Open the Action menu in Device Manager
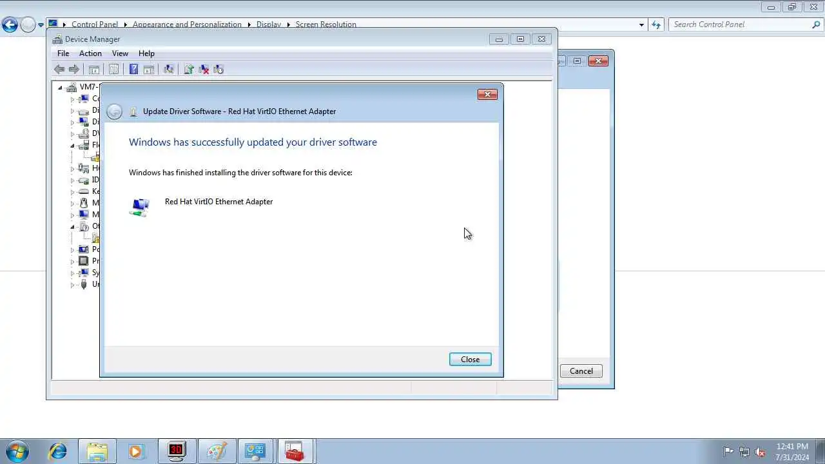 pos(90,53)
